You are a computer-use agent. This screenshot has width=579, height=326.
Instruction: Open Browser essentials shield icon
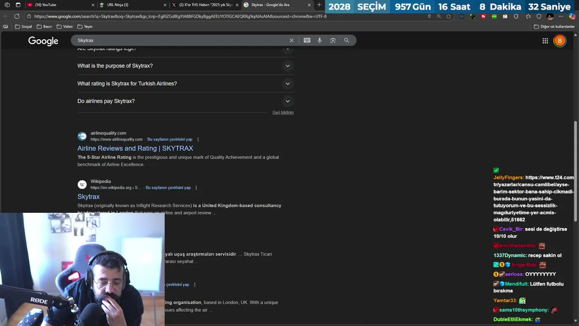coord(539,16)
